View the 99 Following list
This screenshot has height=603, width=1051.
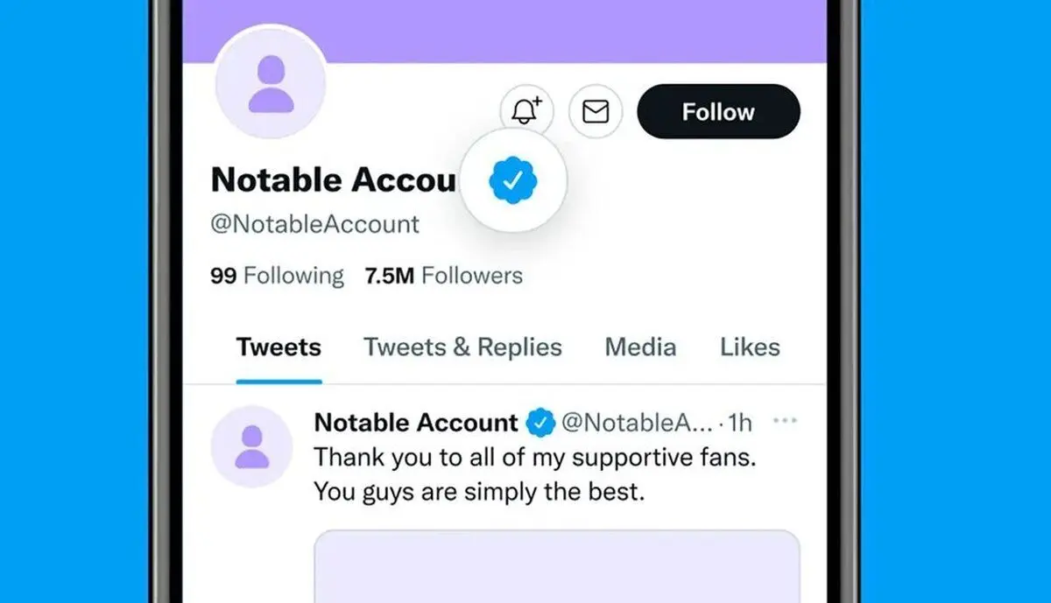[x=277, y=276]
